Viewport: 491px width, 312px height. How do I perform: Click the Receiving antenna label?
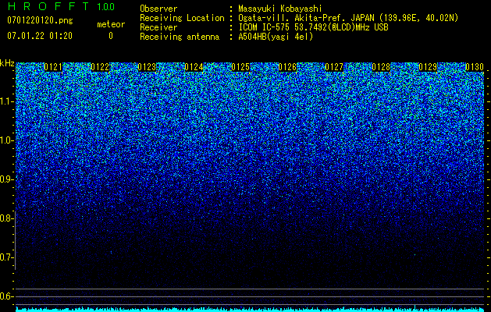(180, 37)
